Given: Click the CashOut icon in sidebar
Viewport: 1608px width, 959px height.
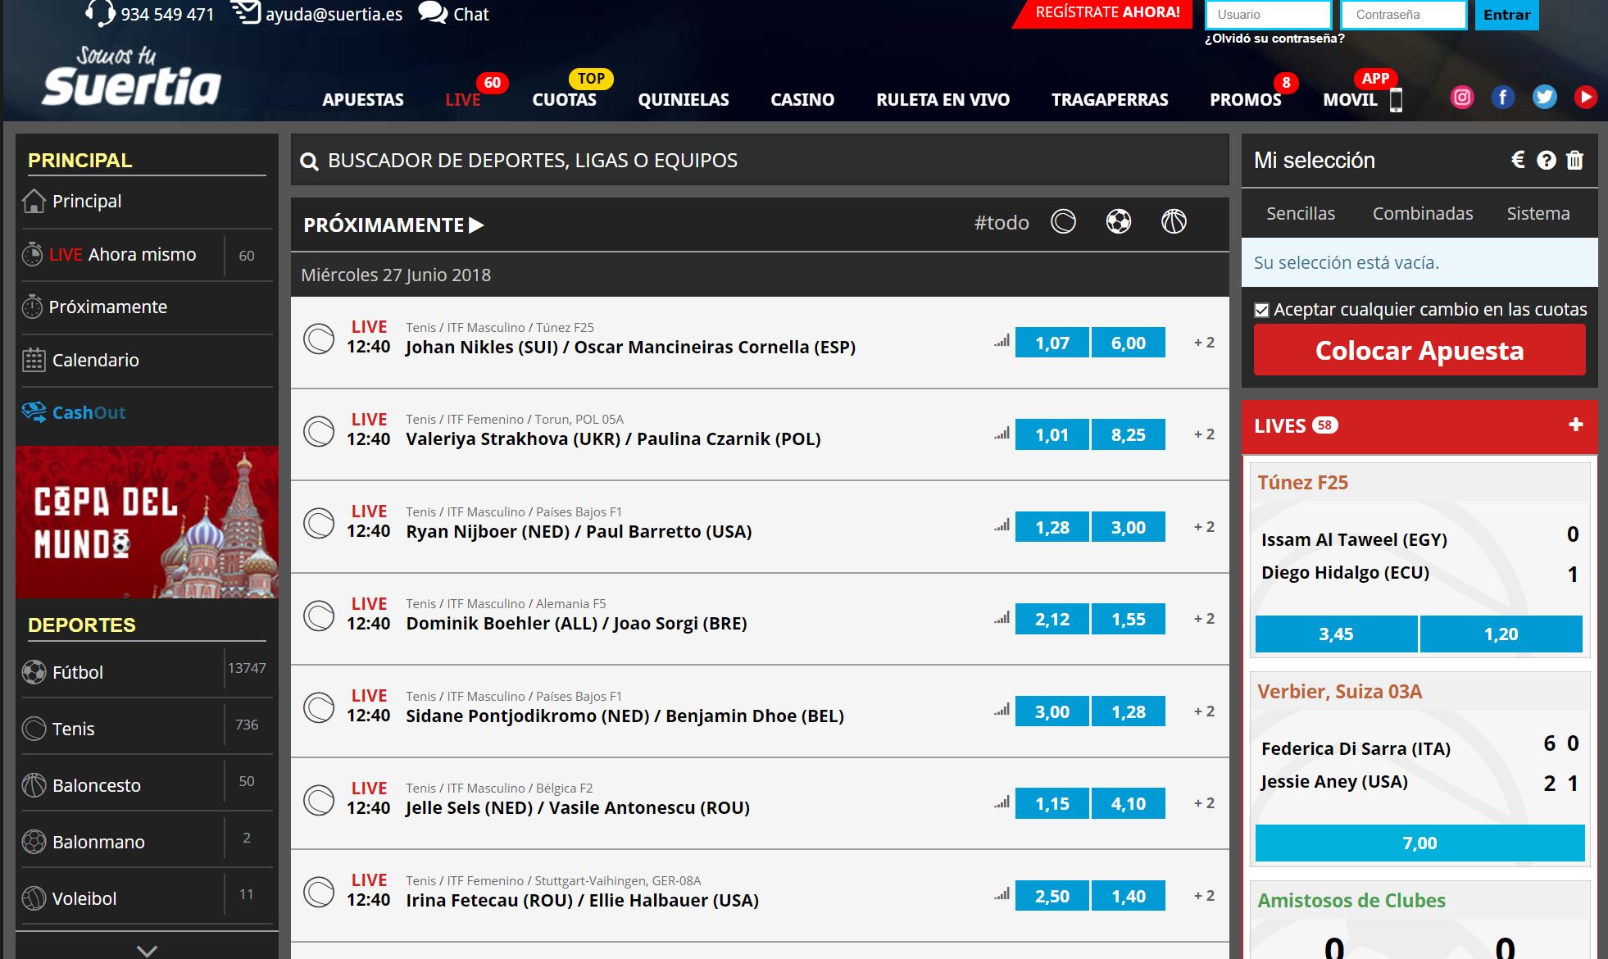Looking at the screenshot, I should [34, 412].
